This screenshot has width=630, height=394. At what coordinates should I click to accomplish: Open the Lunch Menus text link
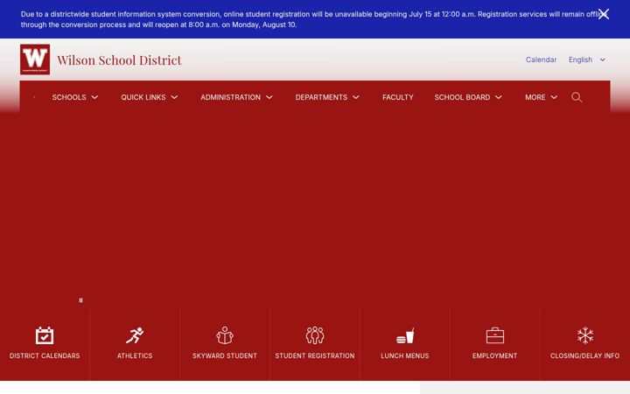point(404,355)
